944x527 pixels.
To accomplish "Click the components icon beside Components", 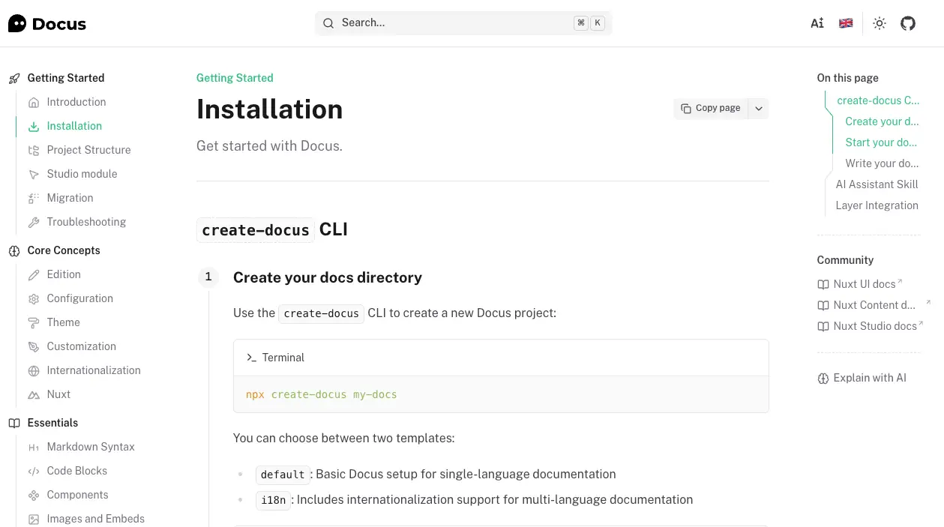I will click(34, 495).
